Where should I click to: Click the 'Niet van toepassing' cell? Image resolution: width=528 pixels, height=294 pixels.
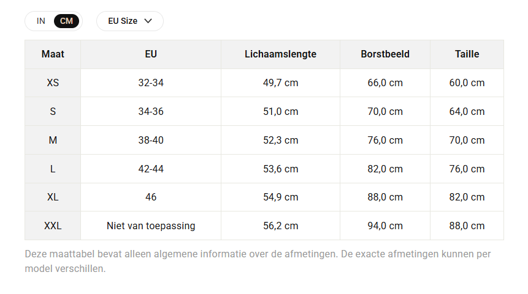pos(151,226)
